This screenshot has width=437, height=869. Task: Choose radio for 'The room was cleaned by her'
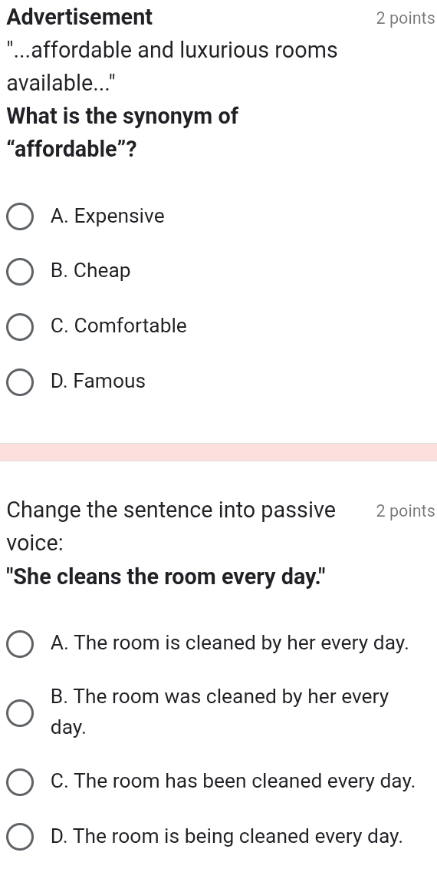click(19, 712)
